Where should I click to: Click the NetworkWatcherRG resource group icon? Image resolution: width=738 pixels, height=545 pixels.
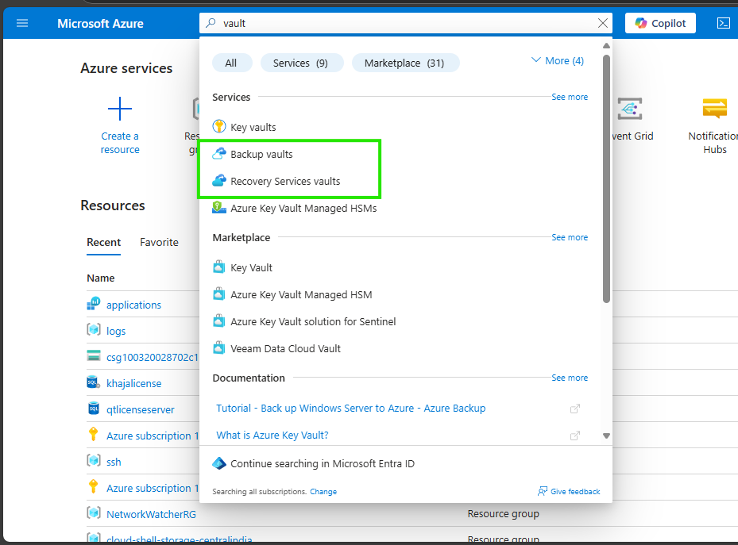pos(94,513)
